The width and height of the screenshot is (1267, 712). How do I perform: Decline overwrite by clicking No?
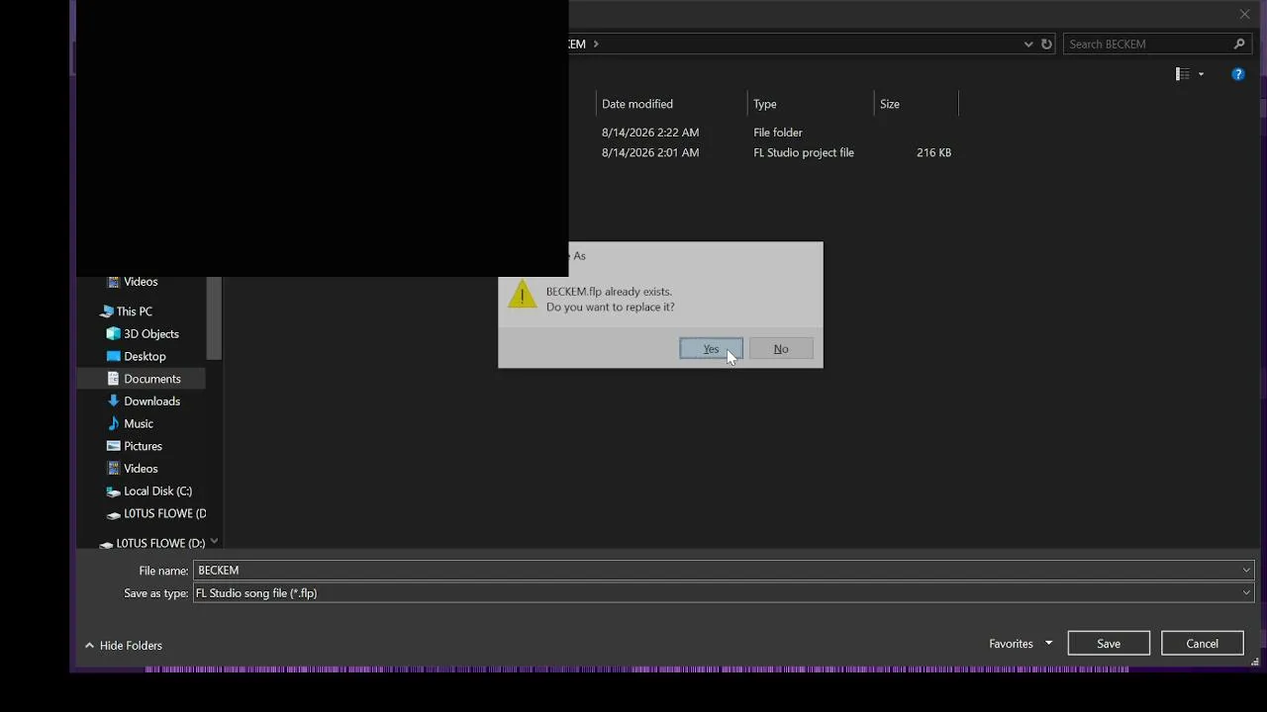[781, 349]
